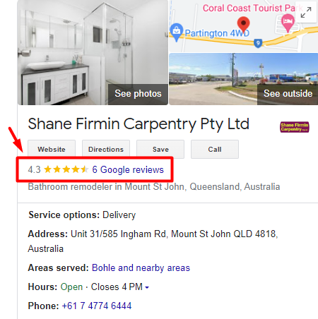Viewport: 318px width, 319px height.
Task: Click Coral Coast Tourist Park label
Action: pos(253,8)
